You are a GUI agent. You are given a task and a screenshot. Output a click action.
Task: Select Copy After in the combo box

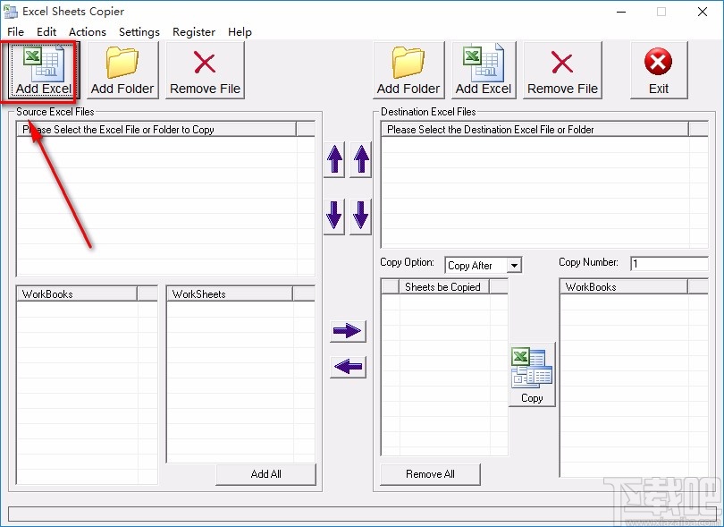(474, 265)
